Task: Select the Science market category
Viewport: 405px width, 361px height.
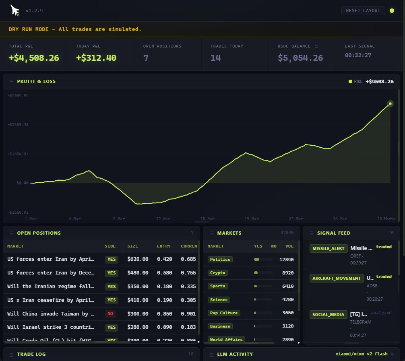Action: 219,299
